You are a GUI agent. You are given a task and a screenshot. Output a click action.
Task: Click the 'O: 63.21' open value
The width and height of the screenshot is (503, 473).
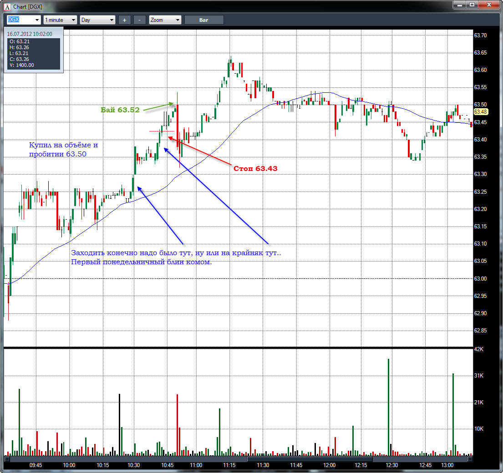tap(20, 41)
